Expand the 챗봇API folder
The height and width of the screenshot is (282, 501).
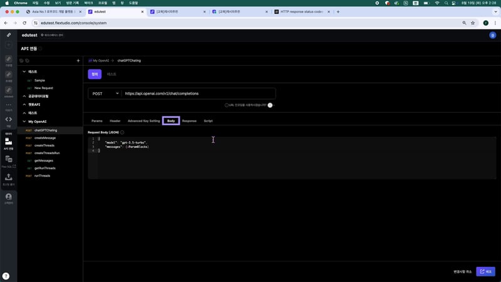point(24,105)
